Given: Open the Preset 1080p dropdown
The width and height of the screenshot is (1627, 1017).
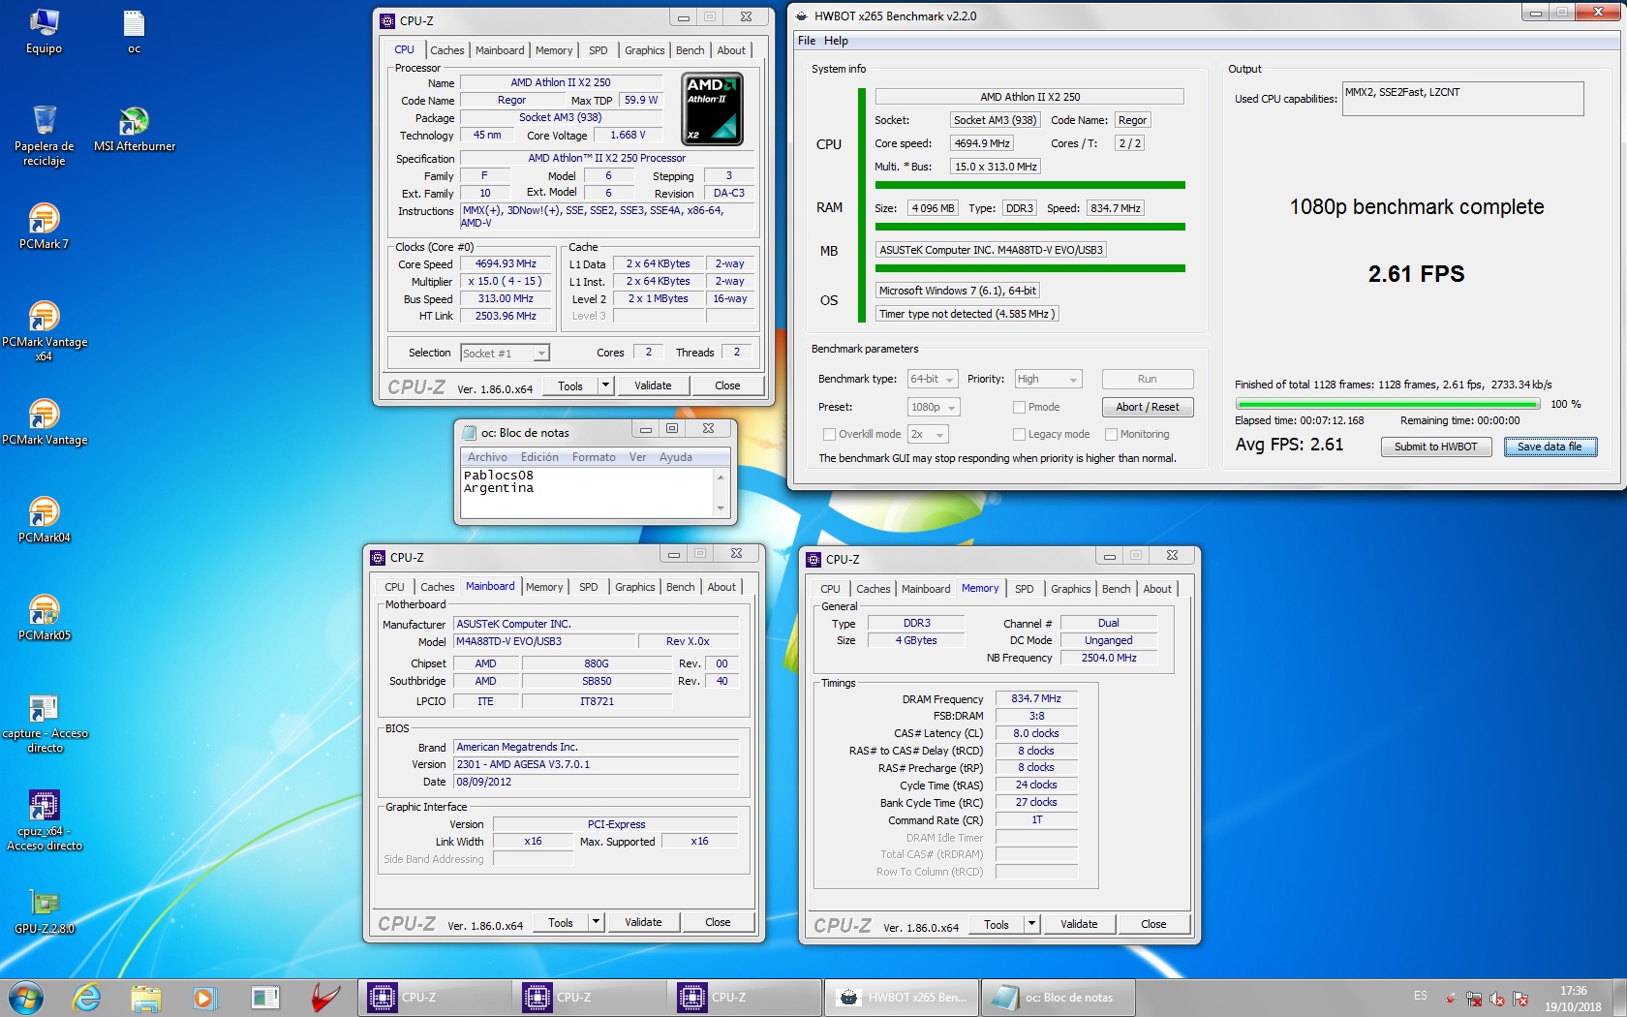Looking at the screenshot, I should (934, 407).
